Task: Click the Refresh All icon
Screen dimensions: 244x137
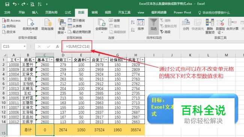Action: click(x=101, y=26)
